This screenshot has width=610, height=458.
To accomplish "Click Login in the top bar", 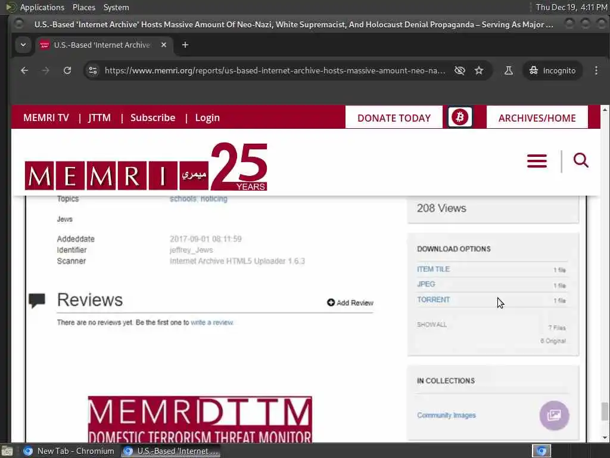I will coord(207,117).
